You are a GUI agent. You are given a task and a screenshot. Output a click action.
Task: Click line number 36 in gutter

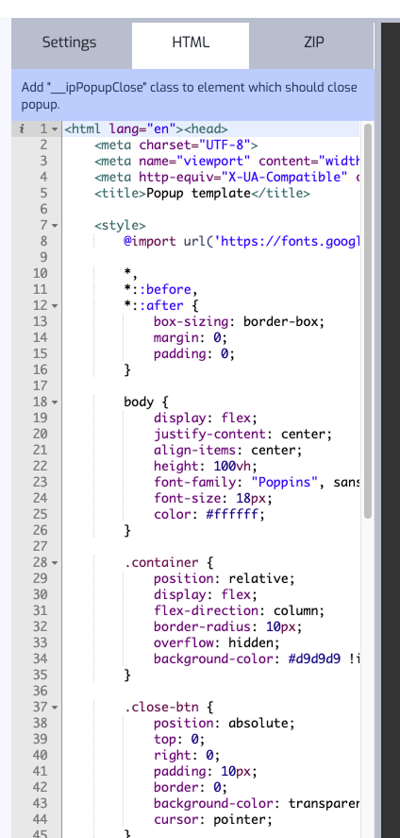coord(40,691)
